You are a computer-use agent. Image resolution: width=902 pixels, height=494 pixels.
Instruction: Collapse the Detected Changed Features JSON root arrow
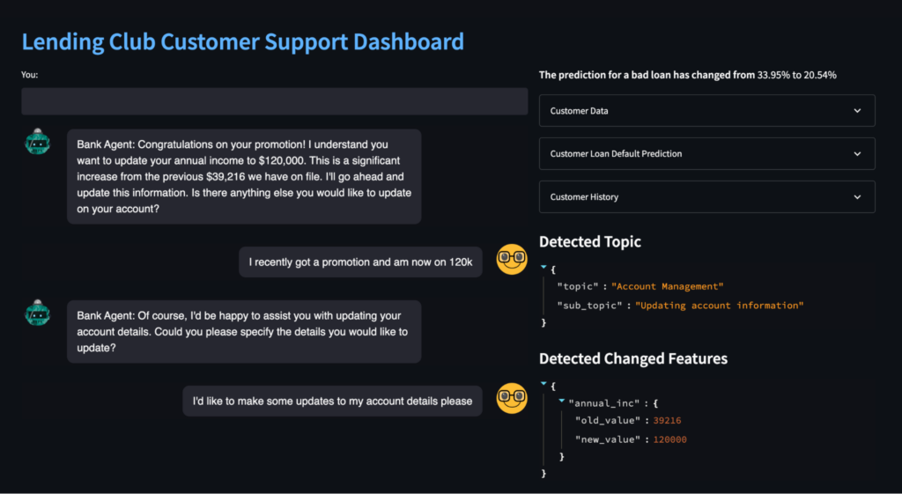pyautogui.click(x=543, y=385)
